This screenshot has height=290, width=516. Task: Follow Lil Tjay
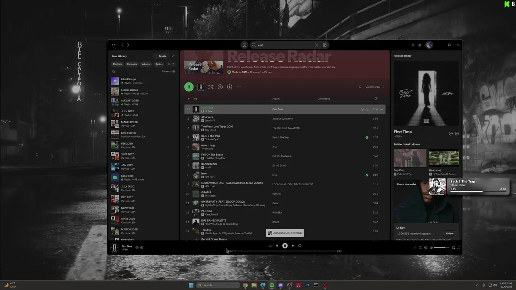coord(449,234)
